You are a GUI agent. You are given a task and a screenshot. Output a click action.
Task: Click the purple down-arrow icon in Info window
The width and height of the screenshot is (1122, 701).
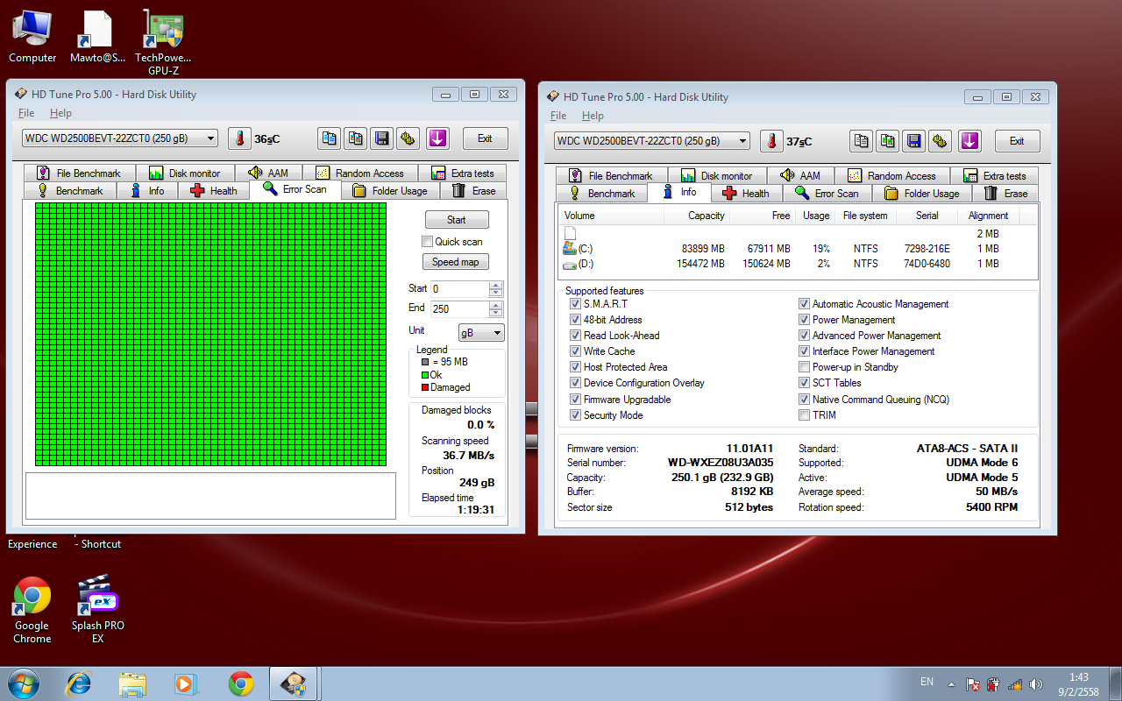tap(969, 141)
